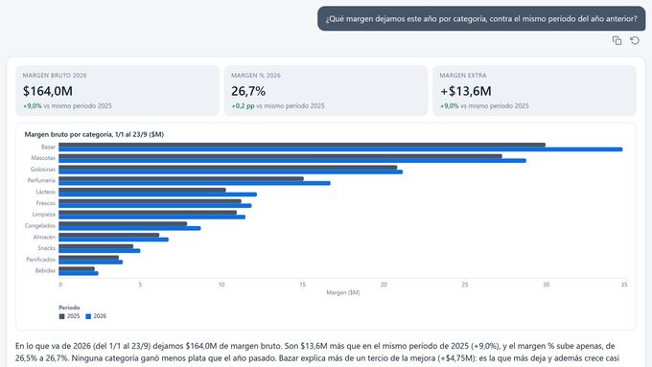
Task: Click the Periodo legend heading
Action: coord(69,308)
